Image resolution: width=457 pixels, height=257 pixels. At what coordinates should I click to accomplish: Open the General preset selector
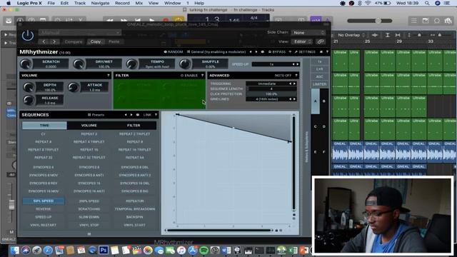[x=216, y=52]
